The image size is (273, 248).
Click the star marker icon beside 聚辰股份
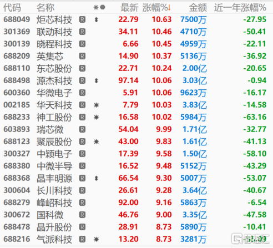(x=96, y=141)
